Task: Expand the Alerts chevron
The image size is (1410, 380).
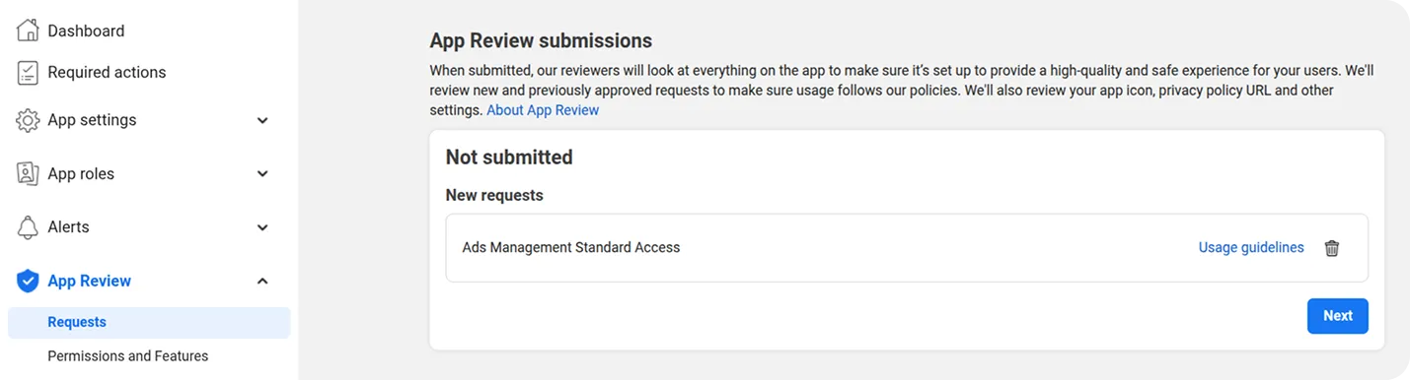Action: pos(262,227)
